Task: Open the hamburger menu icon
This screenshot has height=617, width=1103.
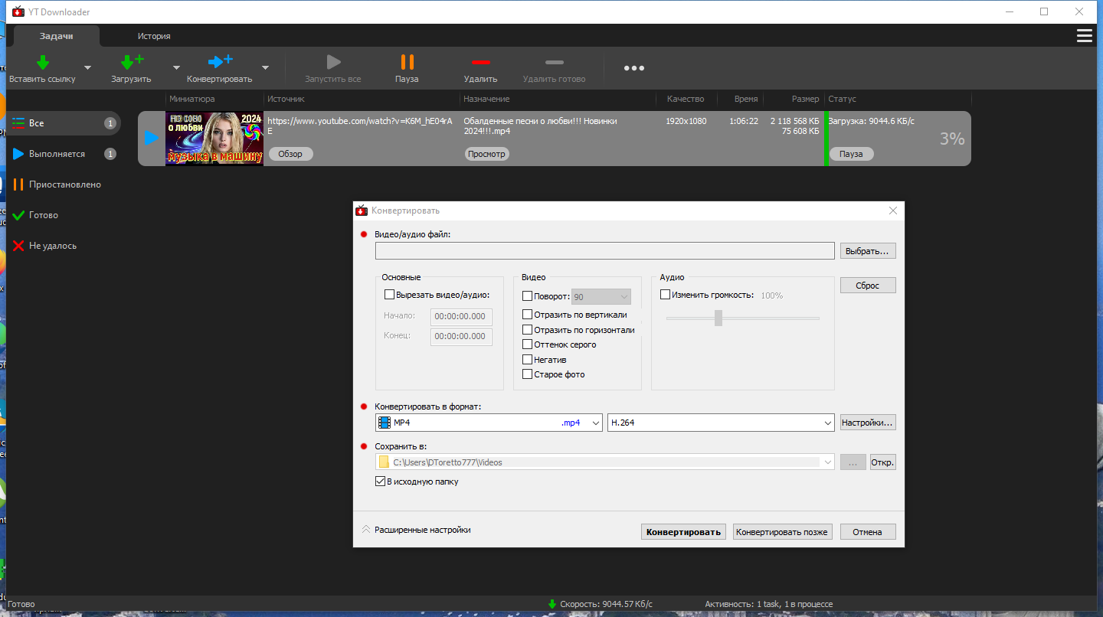Action: pyautogui.click(x=1084, y=36)
